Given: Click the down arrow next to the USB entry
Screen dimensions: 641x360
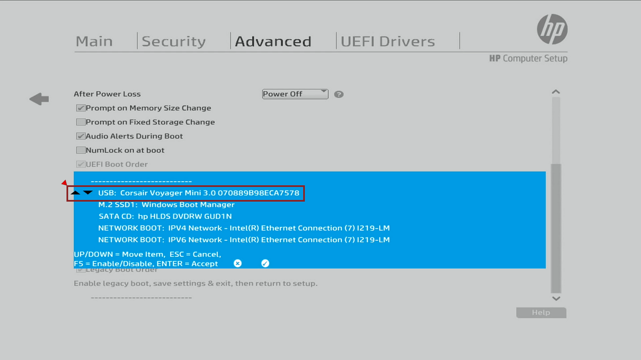Looking at the screenshot, I should [88, 193].
